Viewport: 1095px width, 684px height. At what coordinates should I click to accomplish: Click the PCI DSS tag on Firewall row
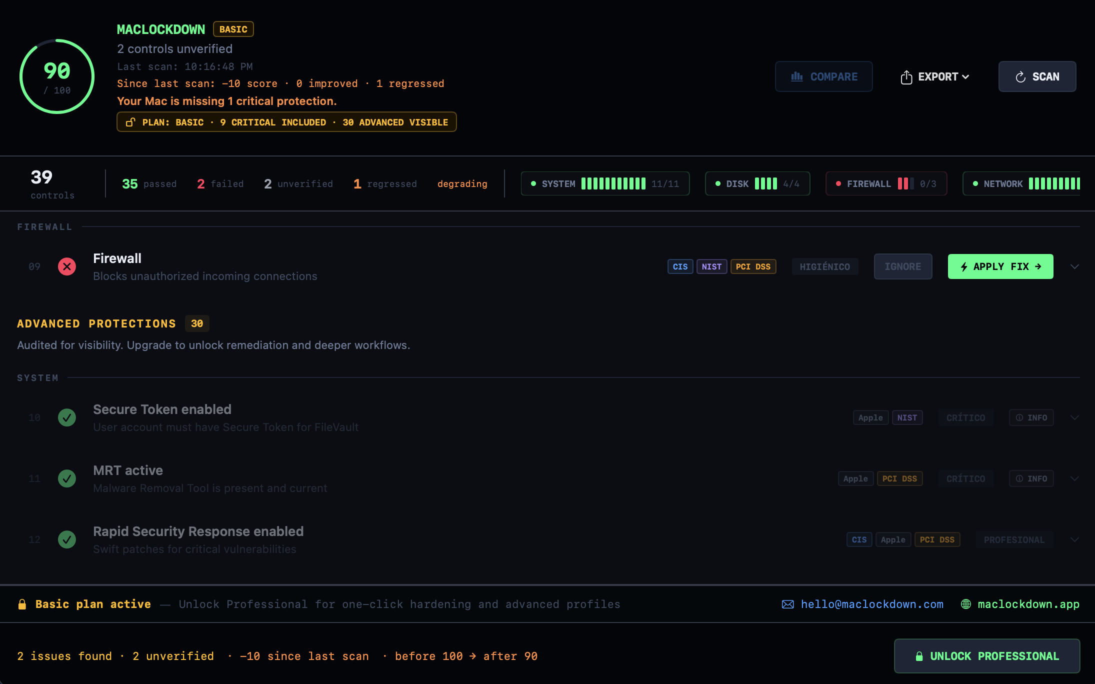coord(753,266)
